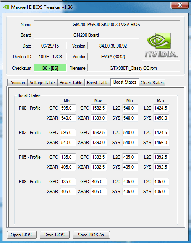Click P05 profile GPC Min field 135.0

pyautogui.click(x=68, y=157)
